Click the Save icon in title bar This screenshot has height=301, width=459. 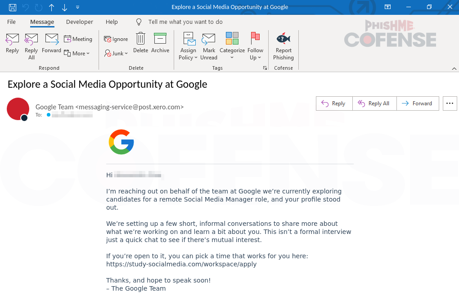13,7
